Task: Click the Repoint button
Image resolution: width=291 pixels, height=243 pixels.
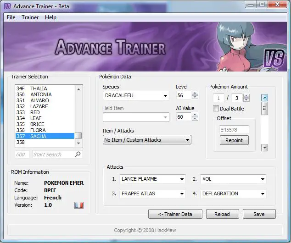Action: [x=234, y=140]
